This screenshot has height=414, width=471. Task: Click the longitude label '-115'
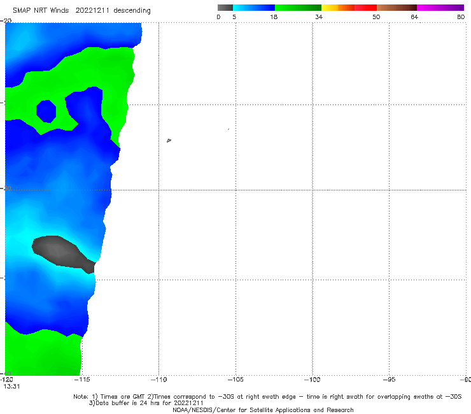tap(81, 380)
